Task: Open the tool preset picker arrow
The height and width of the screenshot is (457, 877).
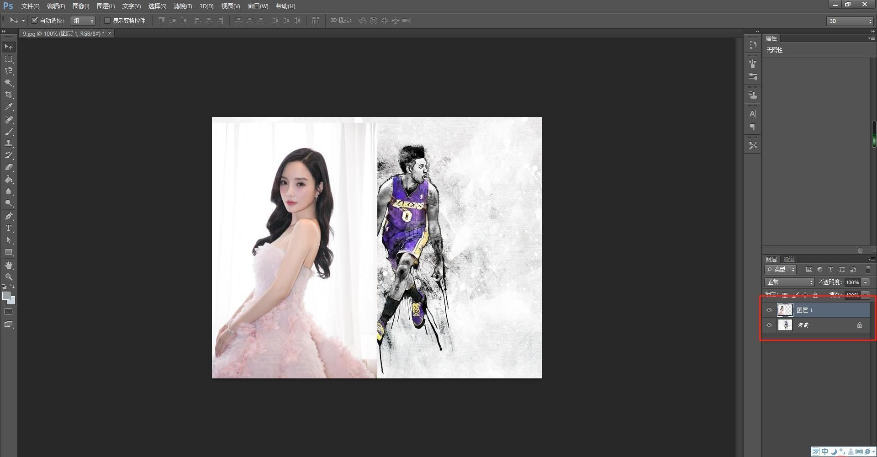Action: 23,21
